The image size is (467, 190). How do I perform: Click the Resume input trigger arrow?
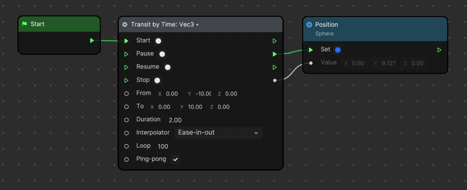coord(126,67)
